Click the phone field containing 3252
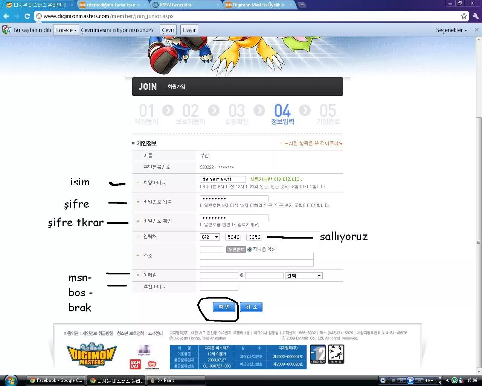Viewport: 482px width, 386px height. (255, 237)
